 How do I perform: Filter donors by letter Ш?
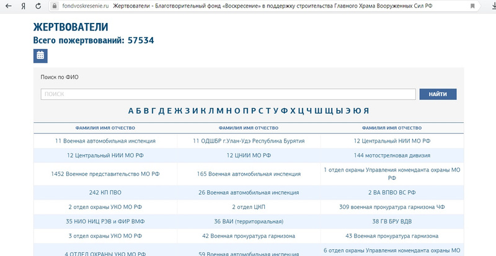tap(318, 111)
